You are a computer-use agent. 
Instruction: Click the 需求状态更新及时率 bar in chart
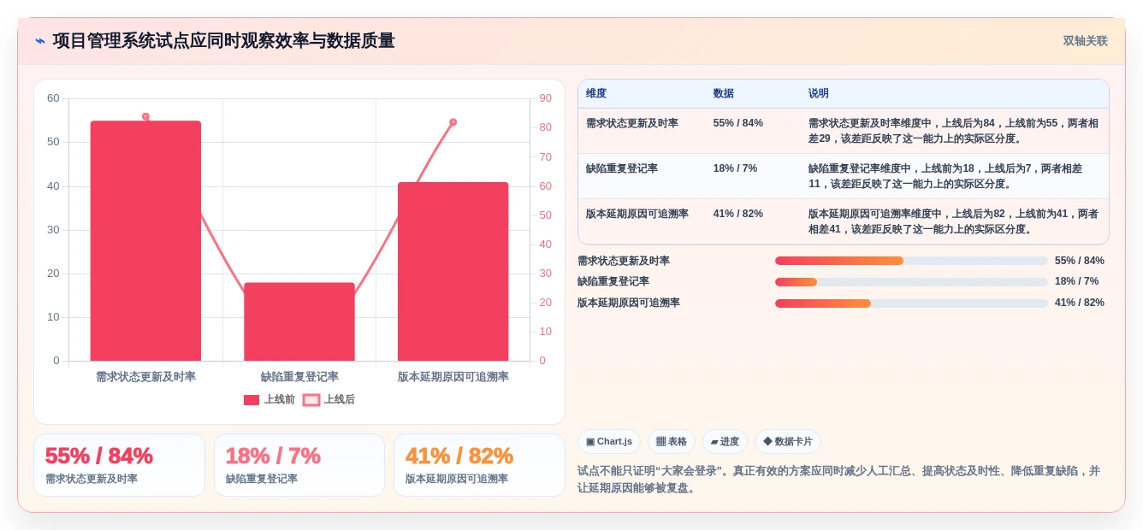[x=145, y=240]
